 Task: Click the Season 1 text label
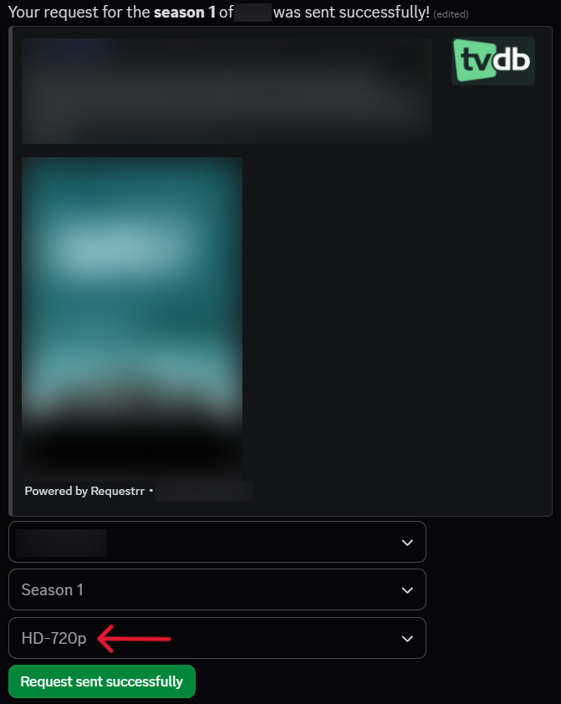point(53,590)
